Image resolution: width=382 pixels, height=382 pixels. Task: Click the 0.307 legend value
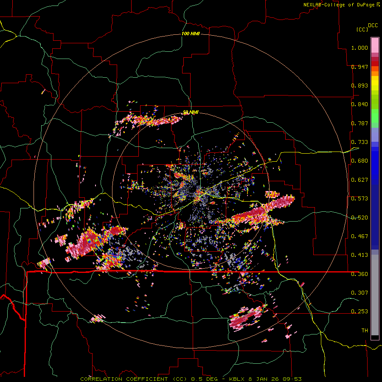click(360, 293)
